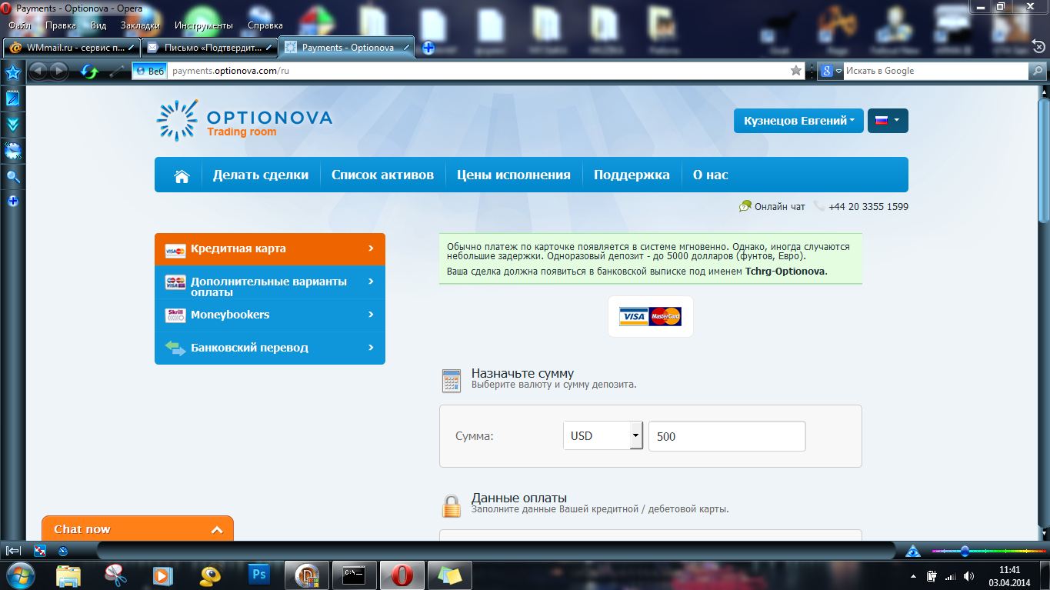Open the Файл menu

click(19, 25)
